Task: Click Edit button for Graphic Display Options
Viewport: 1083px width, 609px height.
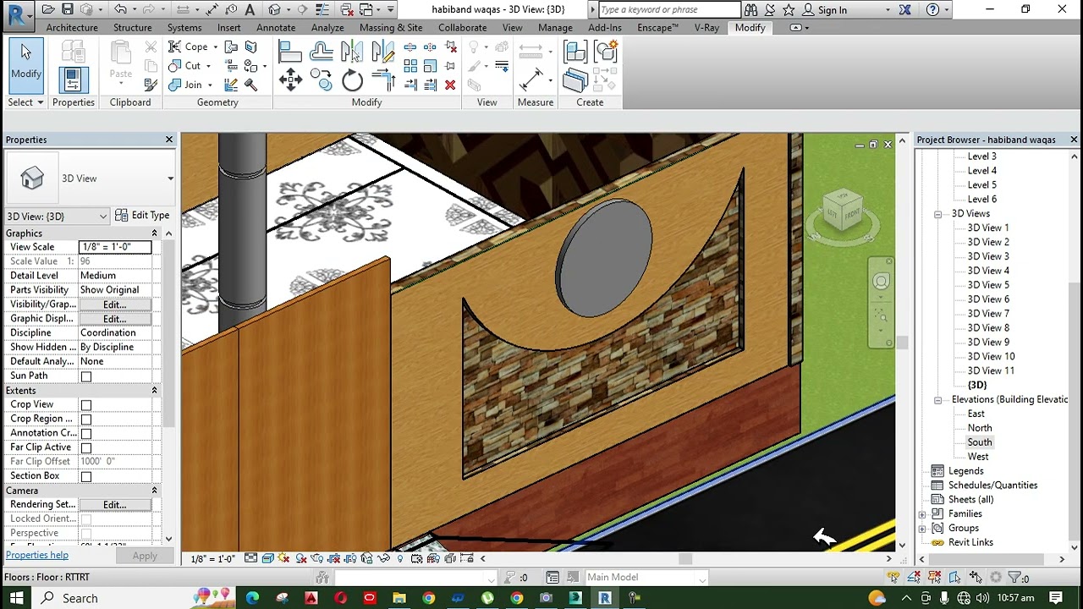Action: pos(114,319)
